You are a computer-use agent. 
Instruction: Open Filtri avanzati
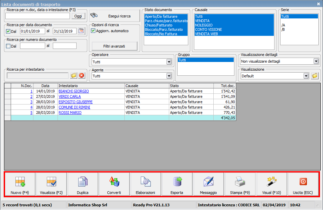click(x=114, y=46)
